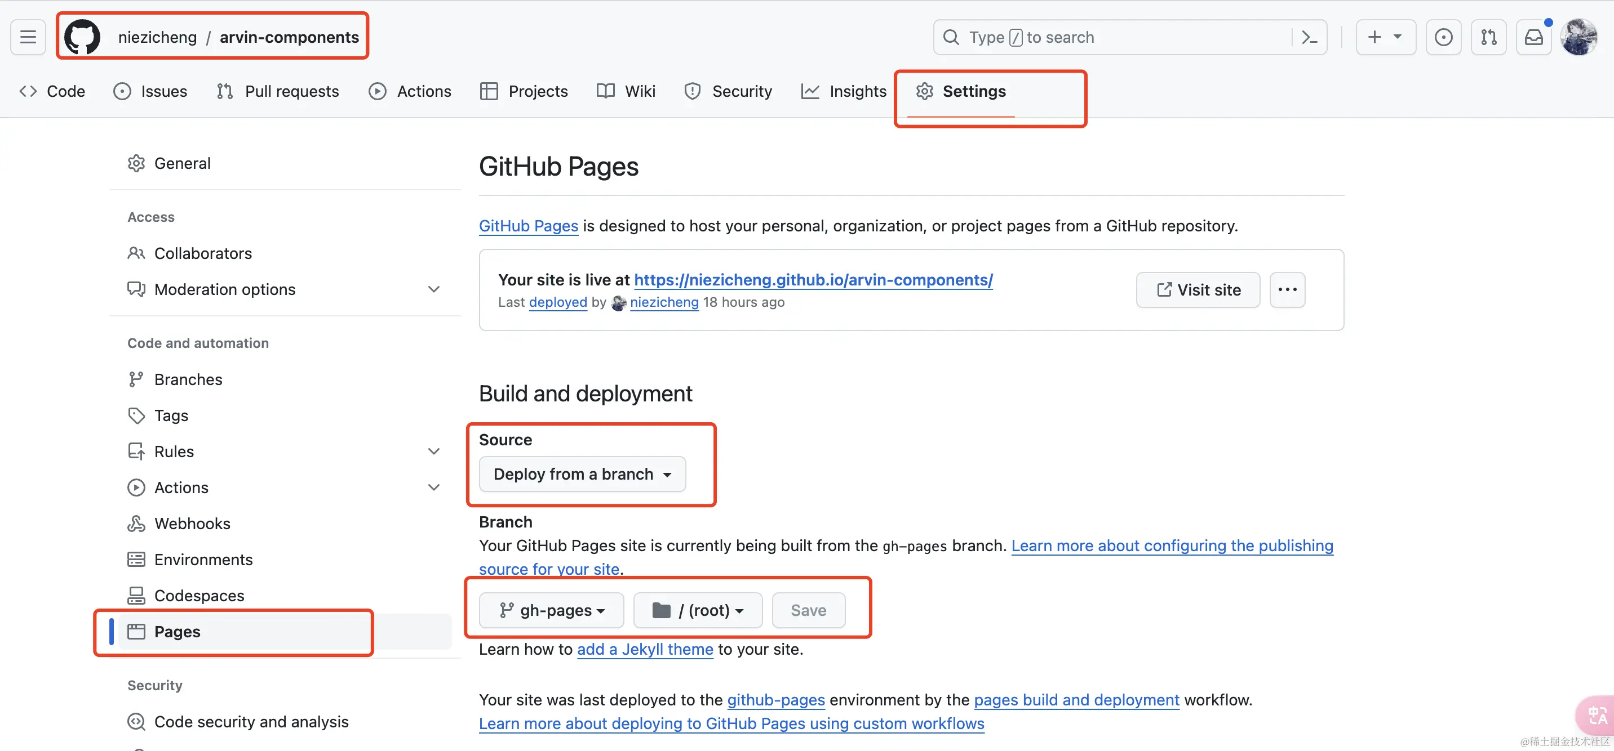
Task: Open the Deploy from a branch dropdown
Action: (x=582, y=475)
